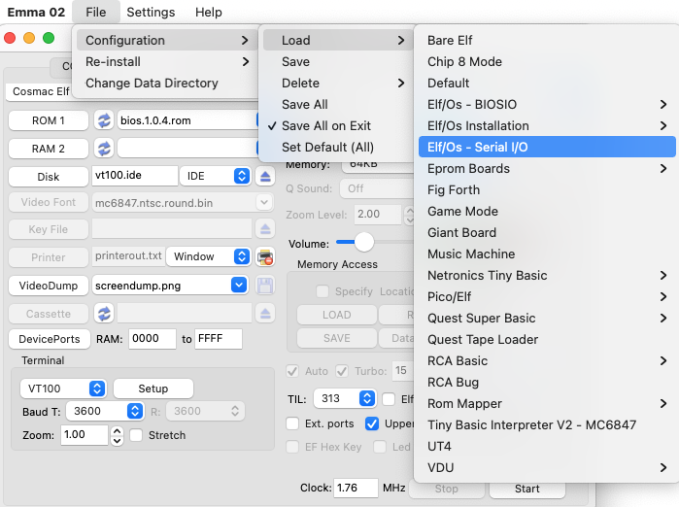
Task: Load the UT4 configuration
Action: click(547, 447)
